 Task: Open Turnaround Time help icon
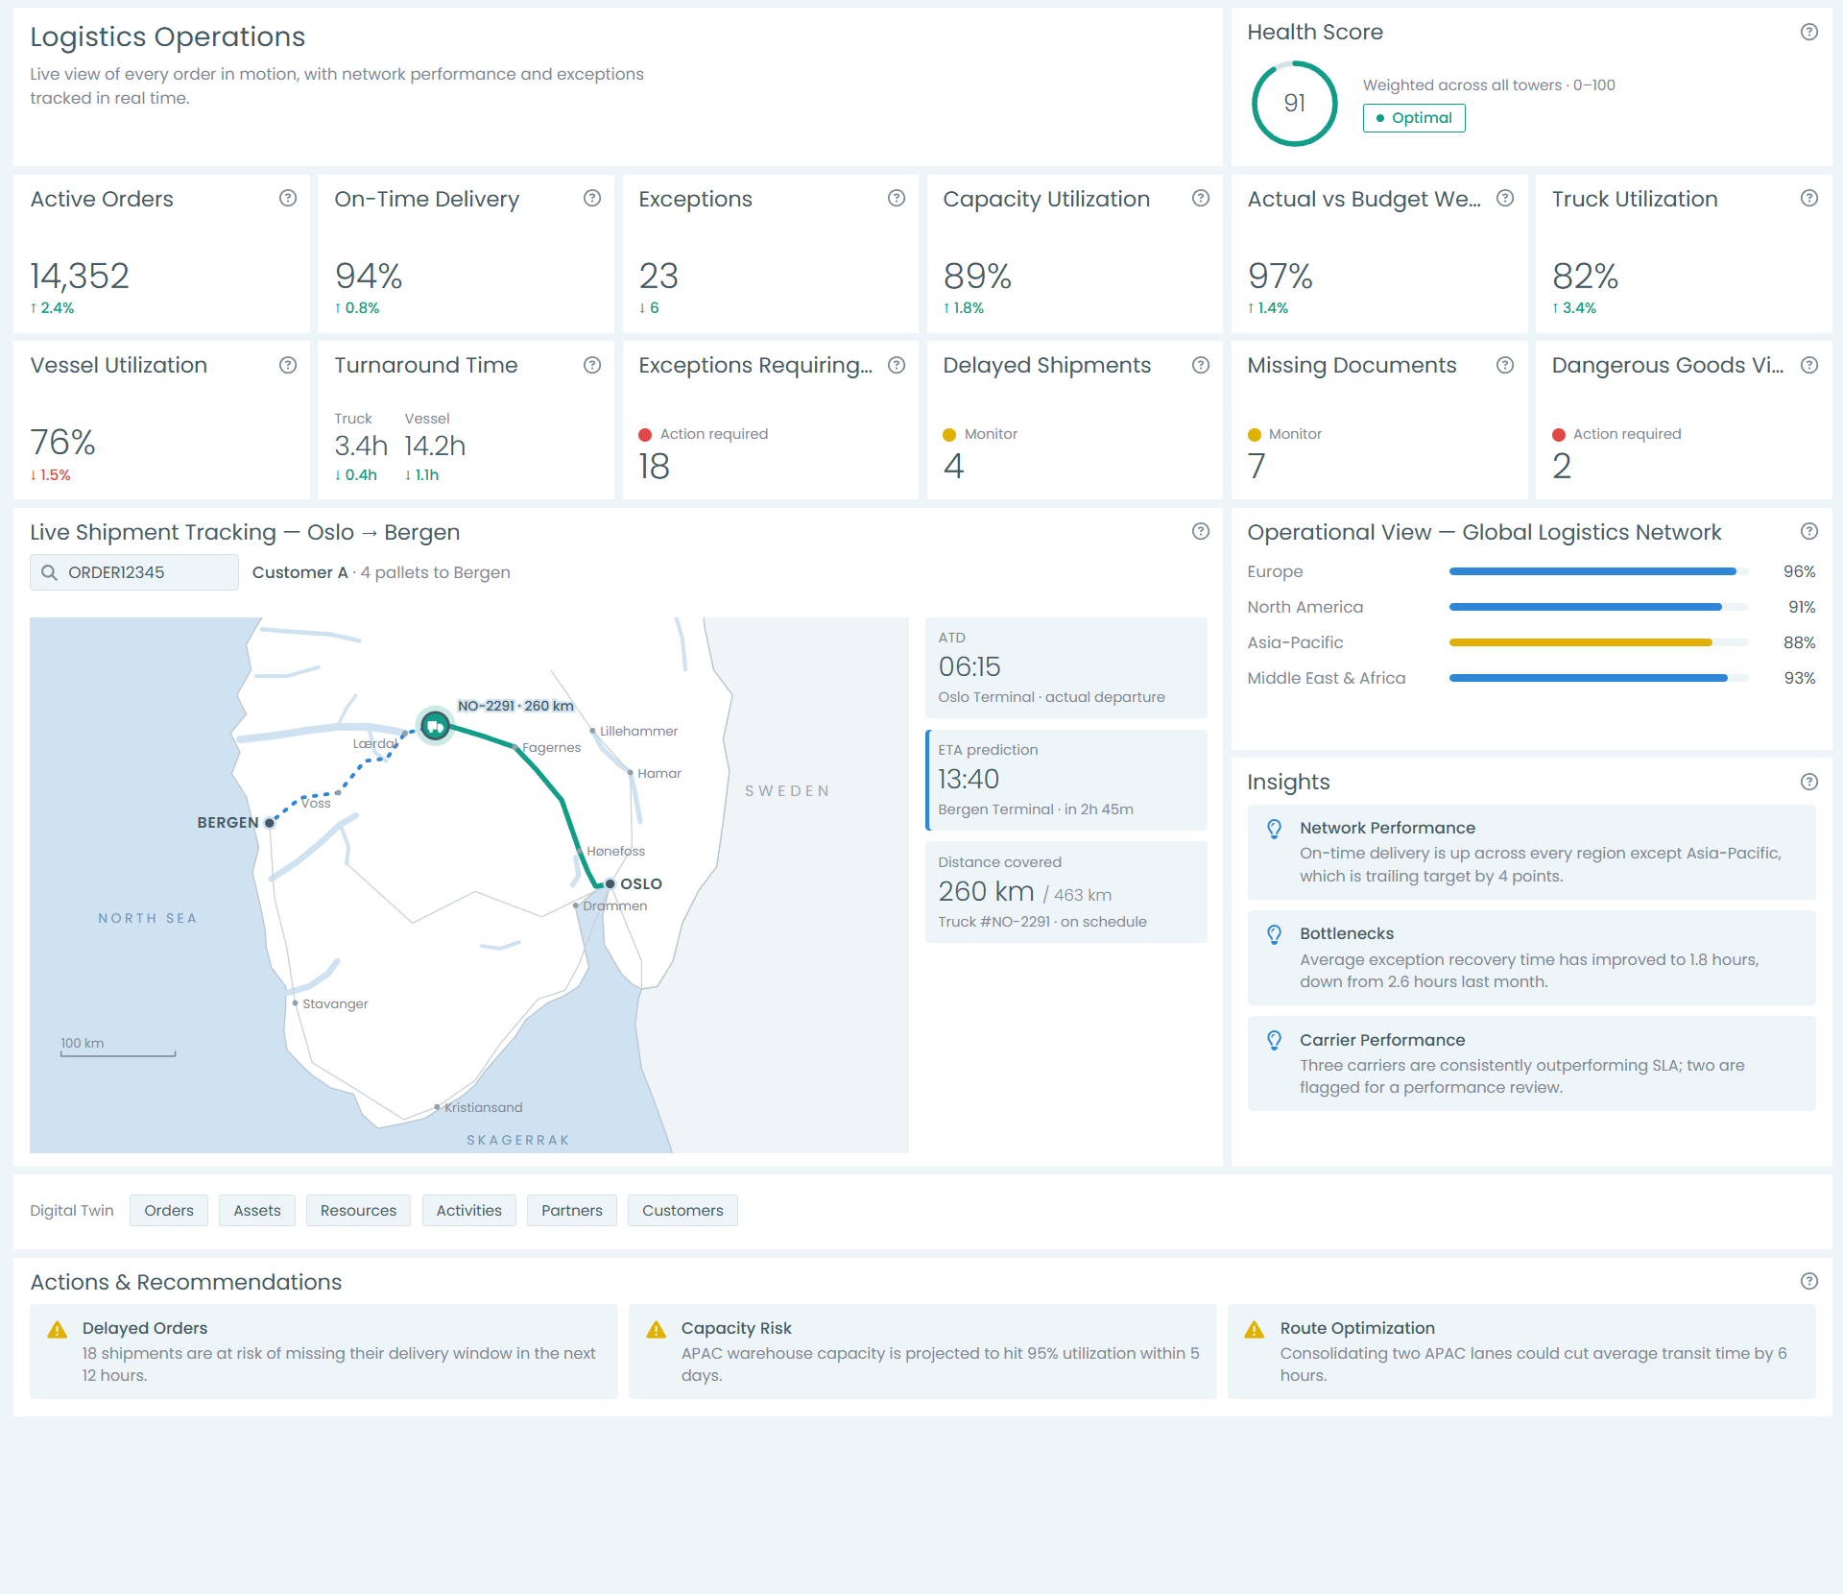click(x=592, y=365)
